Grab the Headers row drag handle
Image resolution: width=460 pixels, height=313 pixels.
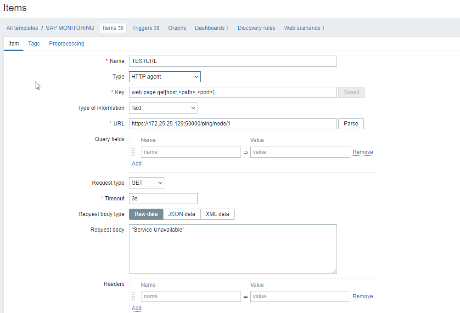tap(133, 296)
